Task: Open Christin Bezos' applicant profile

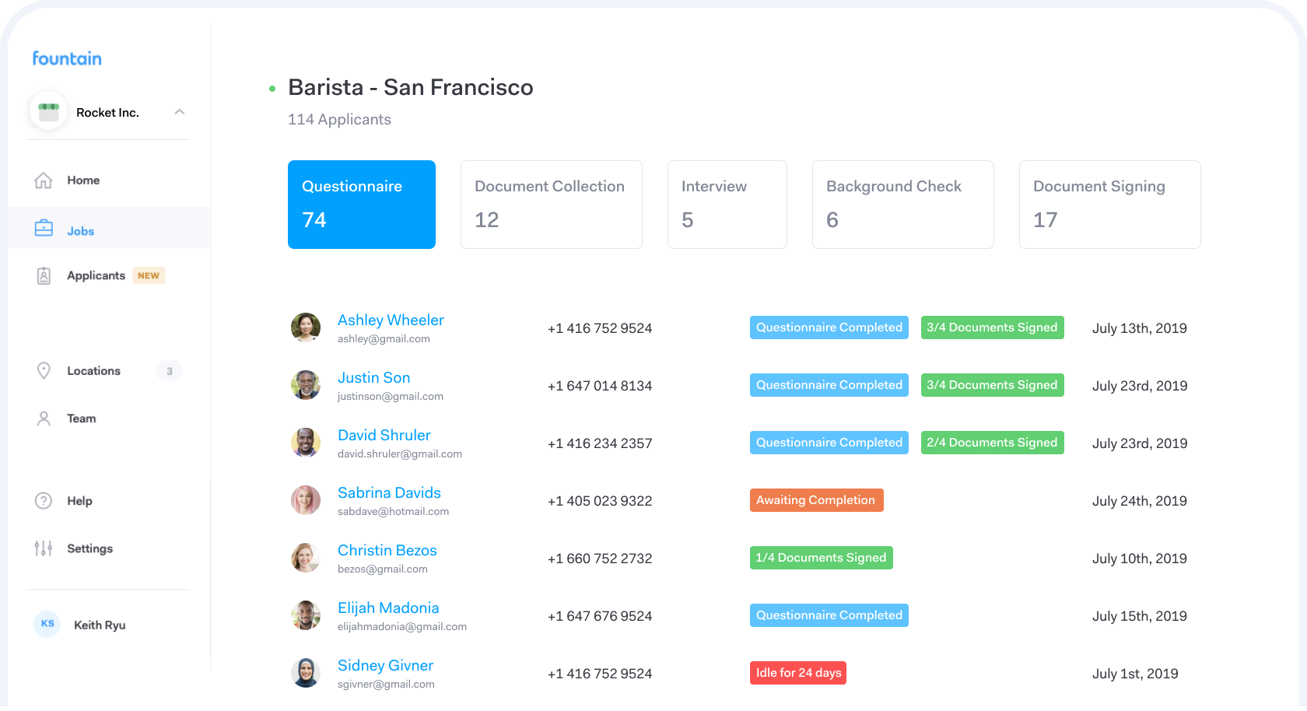Action: 387,550
